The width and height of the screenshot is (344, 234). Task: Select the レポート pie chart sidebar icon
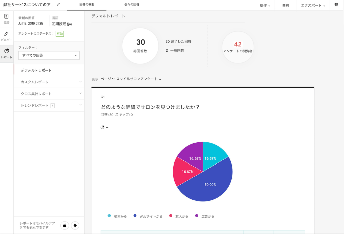pos(7,54)
